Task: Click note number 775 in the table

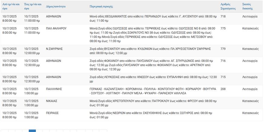Action: [x=223, y=28]
